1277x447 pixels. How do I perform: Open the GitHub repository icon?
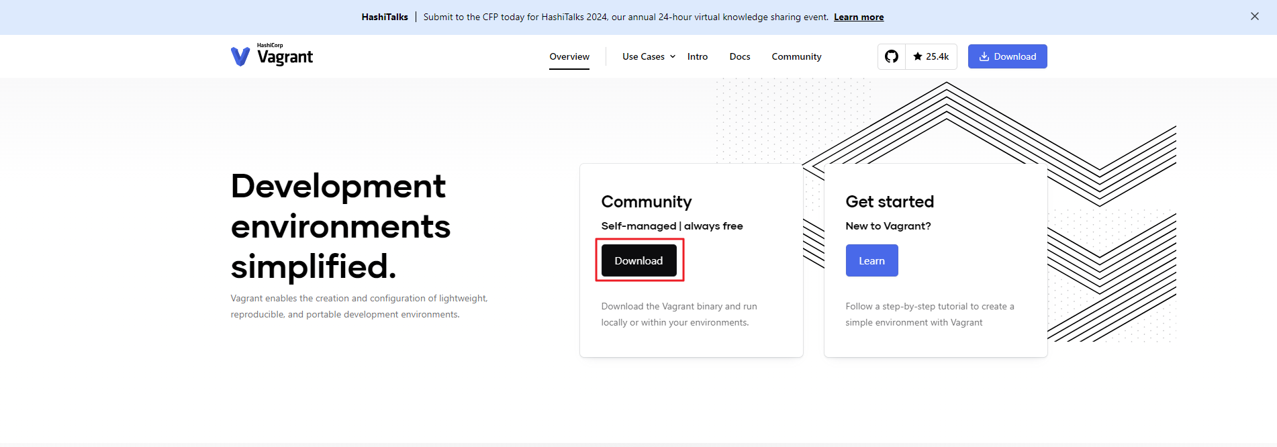click(x=892, y=56)
